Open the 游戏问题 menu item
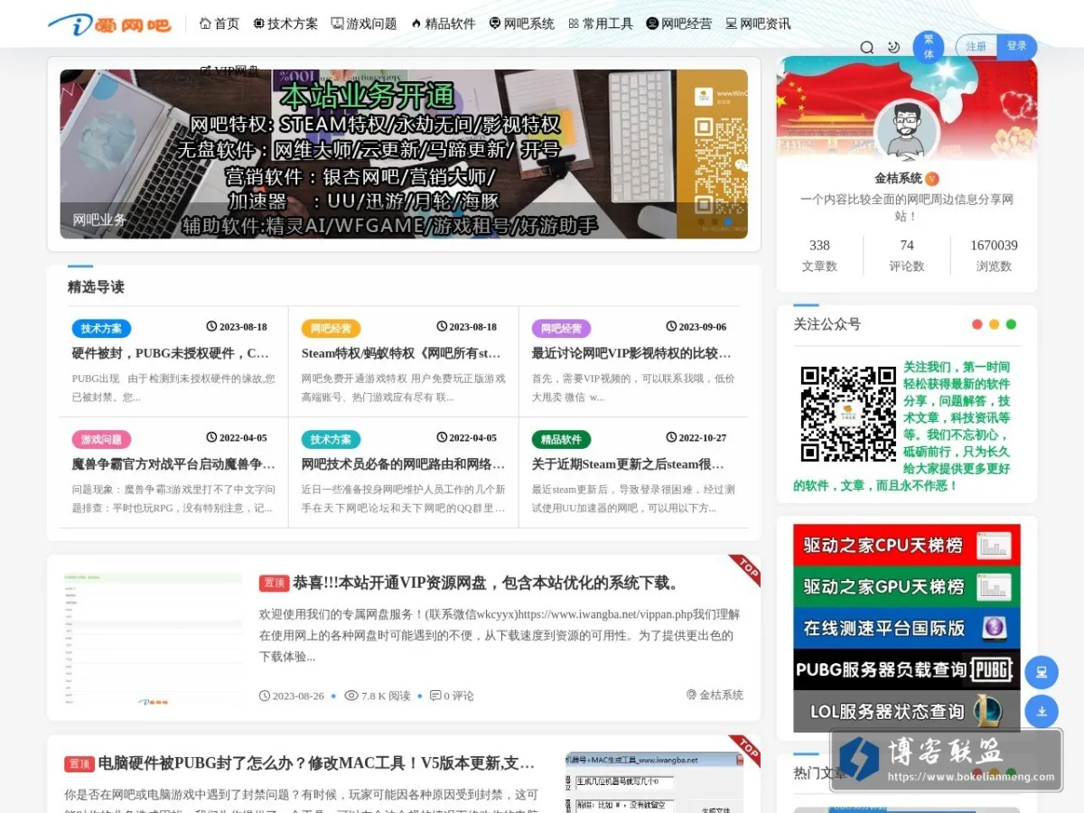The height and width of the screenshot is (813, 1084). click(364, 23)
